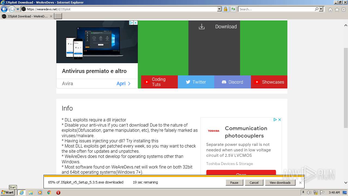Close the JJSploit Download tab
The image size is (348, 196).
[51, 16]
